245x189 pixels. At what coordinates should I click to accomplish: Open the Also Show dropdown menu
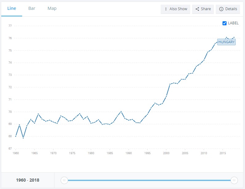click(x=175, y=9)
